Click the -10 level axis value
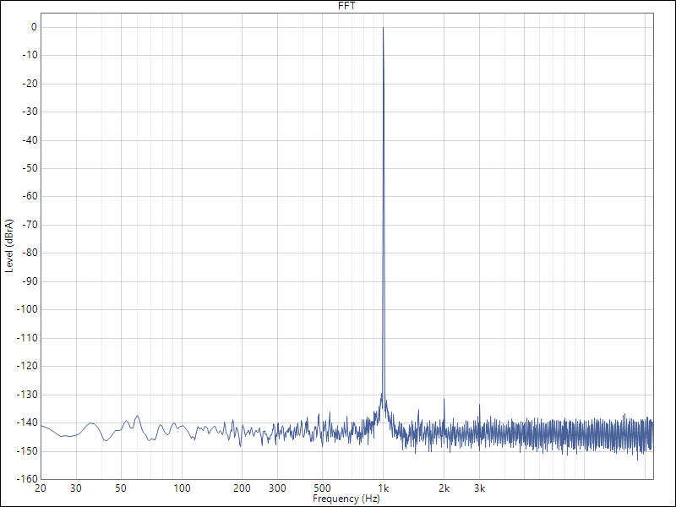The height and width of the screenshot is (507, 676). point(30,55)
